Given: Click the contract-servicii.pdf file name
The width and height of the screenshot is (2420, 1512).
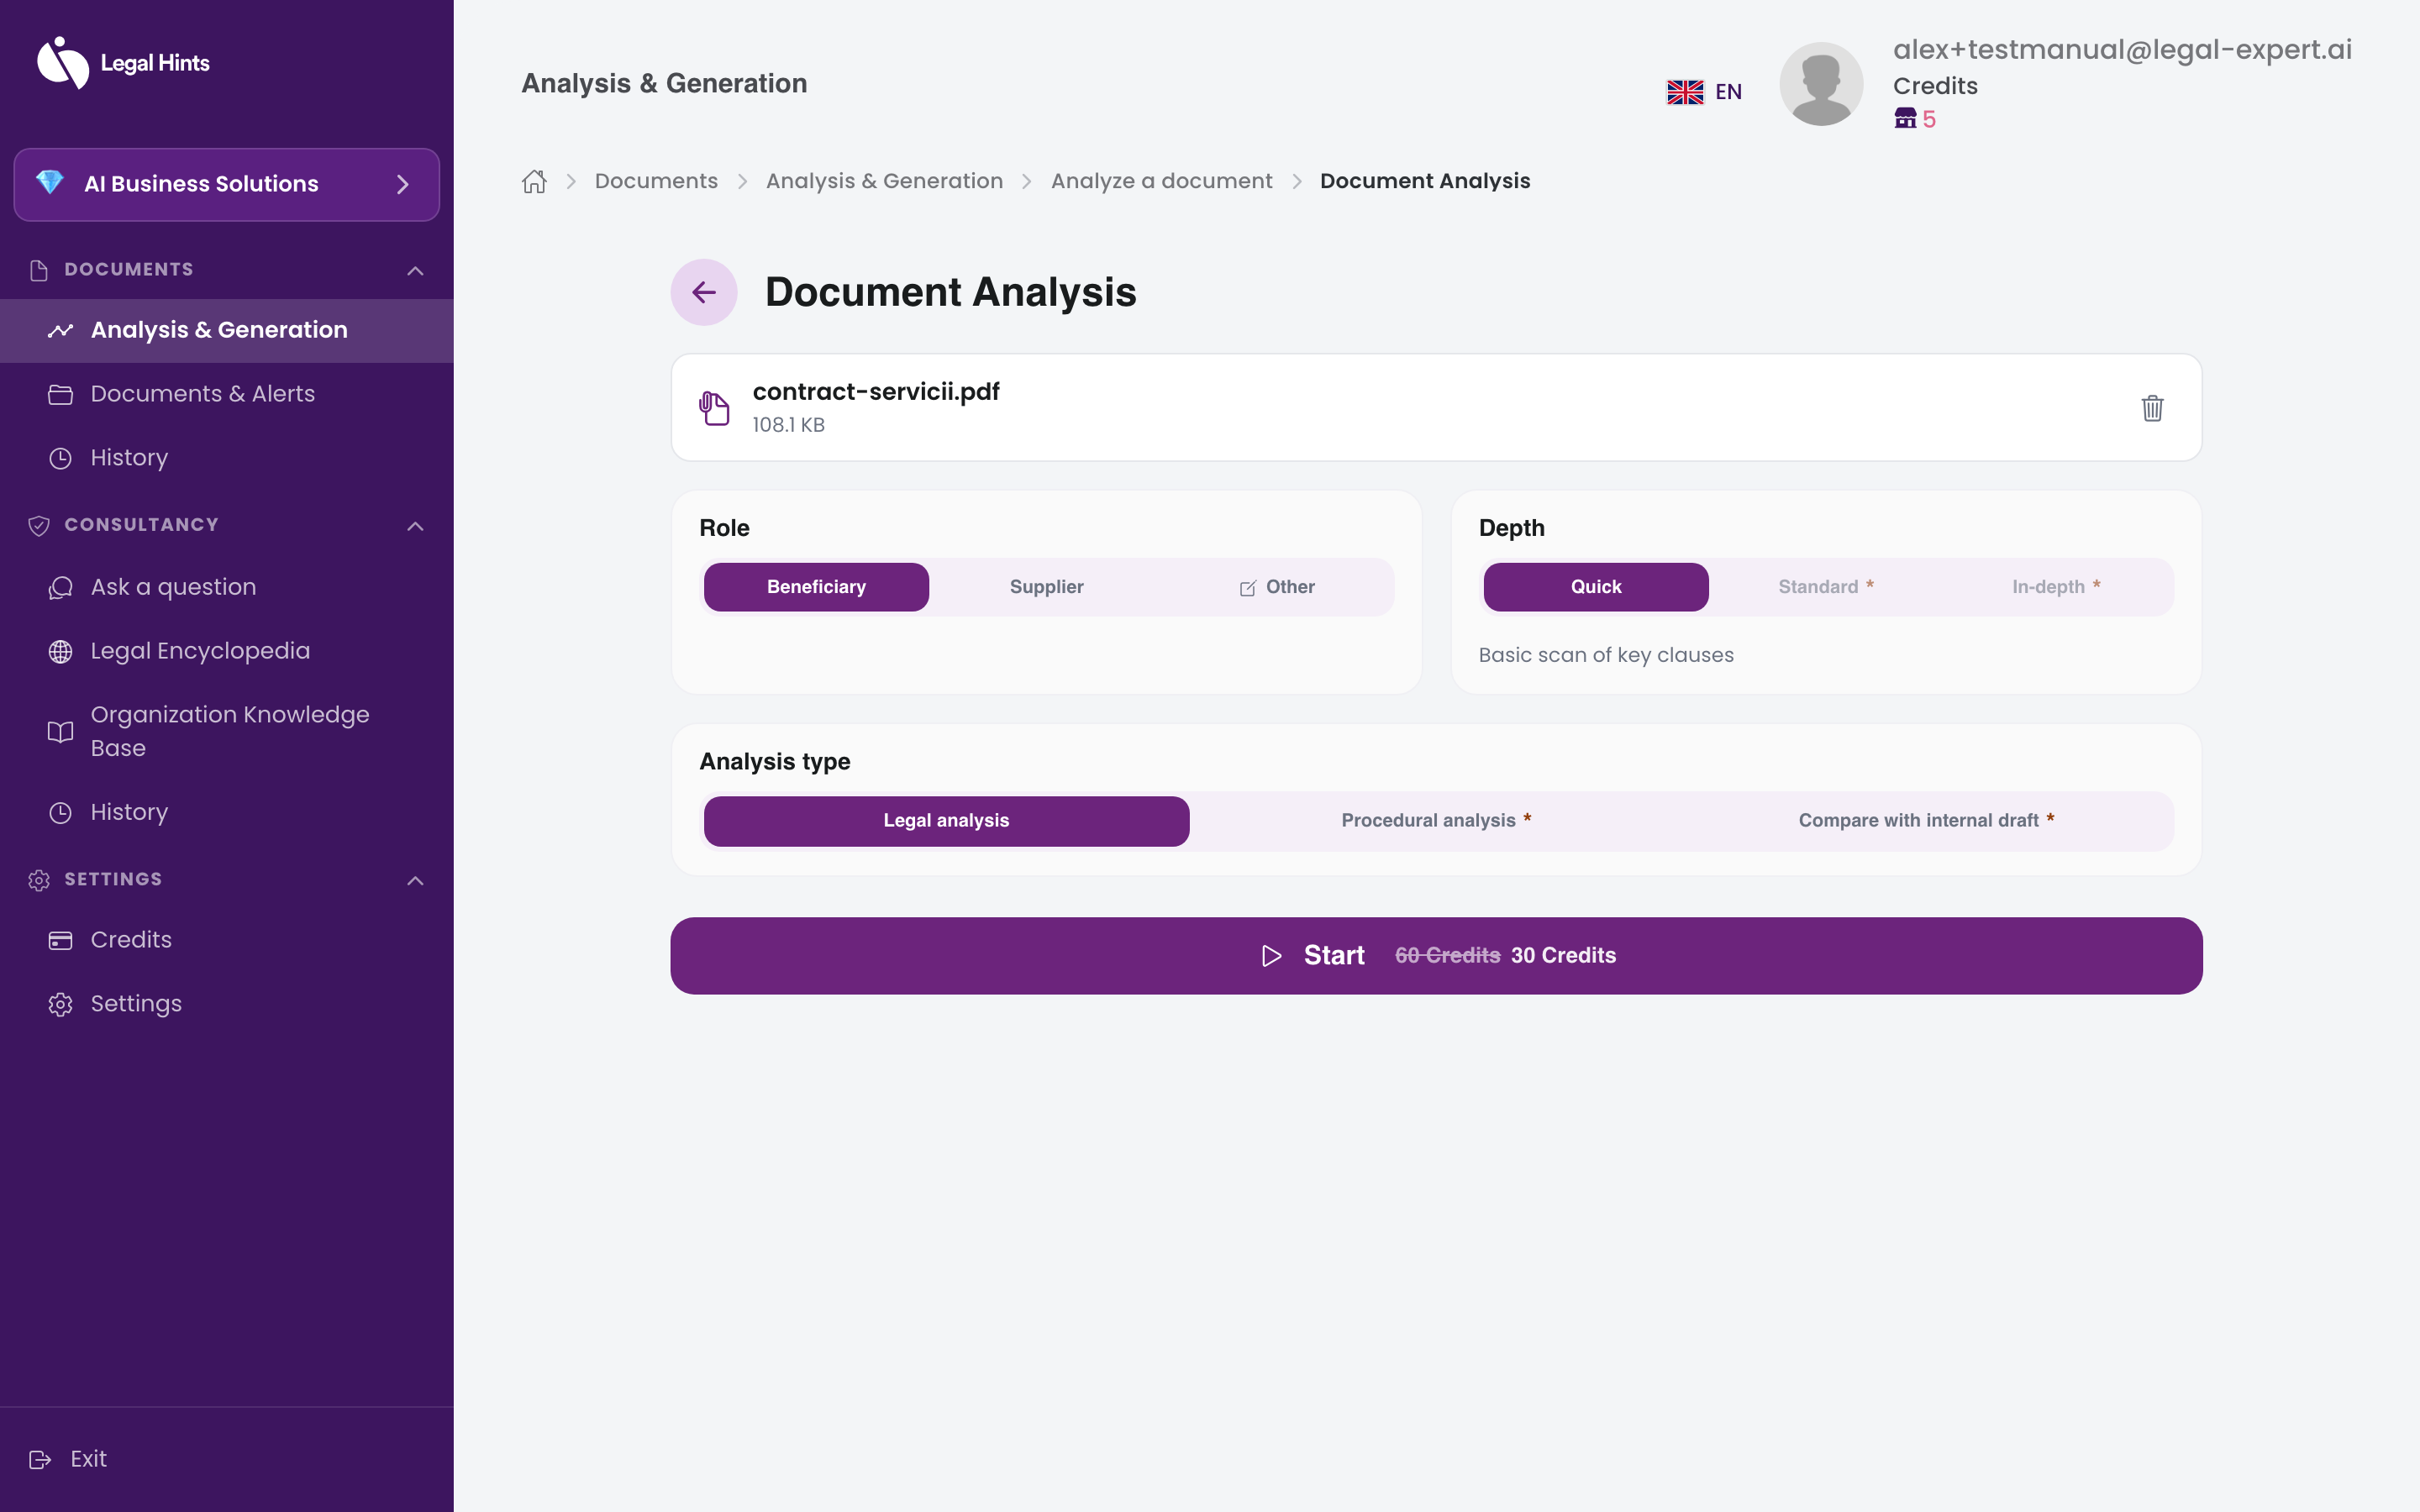Looking at the screenshot, I should [876, 392].
